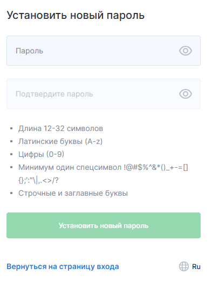Show password with eye icon in Пароль field

tap(186, 51)
